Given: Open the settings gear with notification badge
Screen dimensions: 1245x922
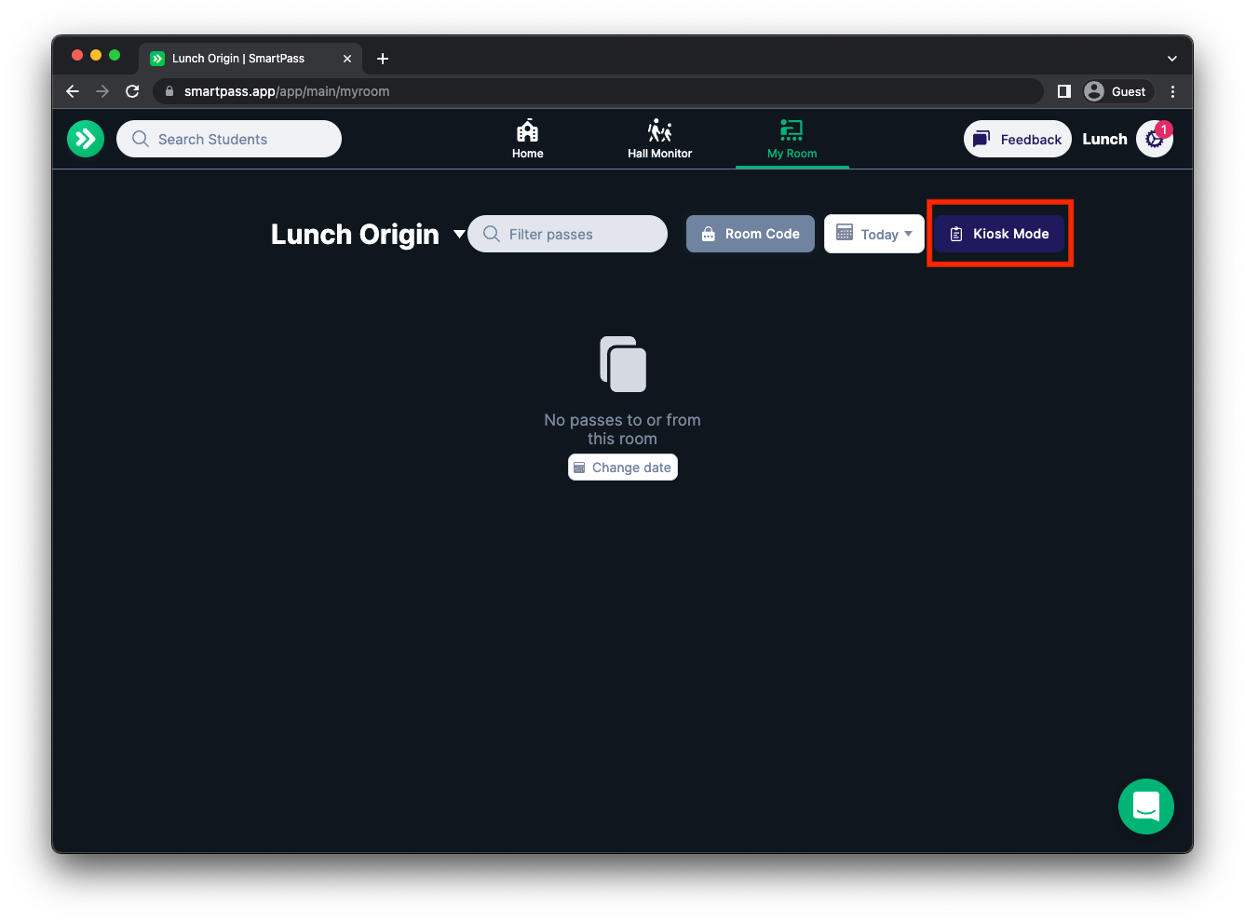Looking at the screenshot, I should click(1154, 140).
